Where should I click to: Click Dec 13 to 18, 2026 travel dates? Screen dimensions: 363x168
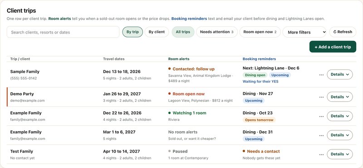coord(122,72)
